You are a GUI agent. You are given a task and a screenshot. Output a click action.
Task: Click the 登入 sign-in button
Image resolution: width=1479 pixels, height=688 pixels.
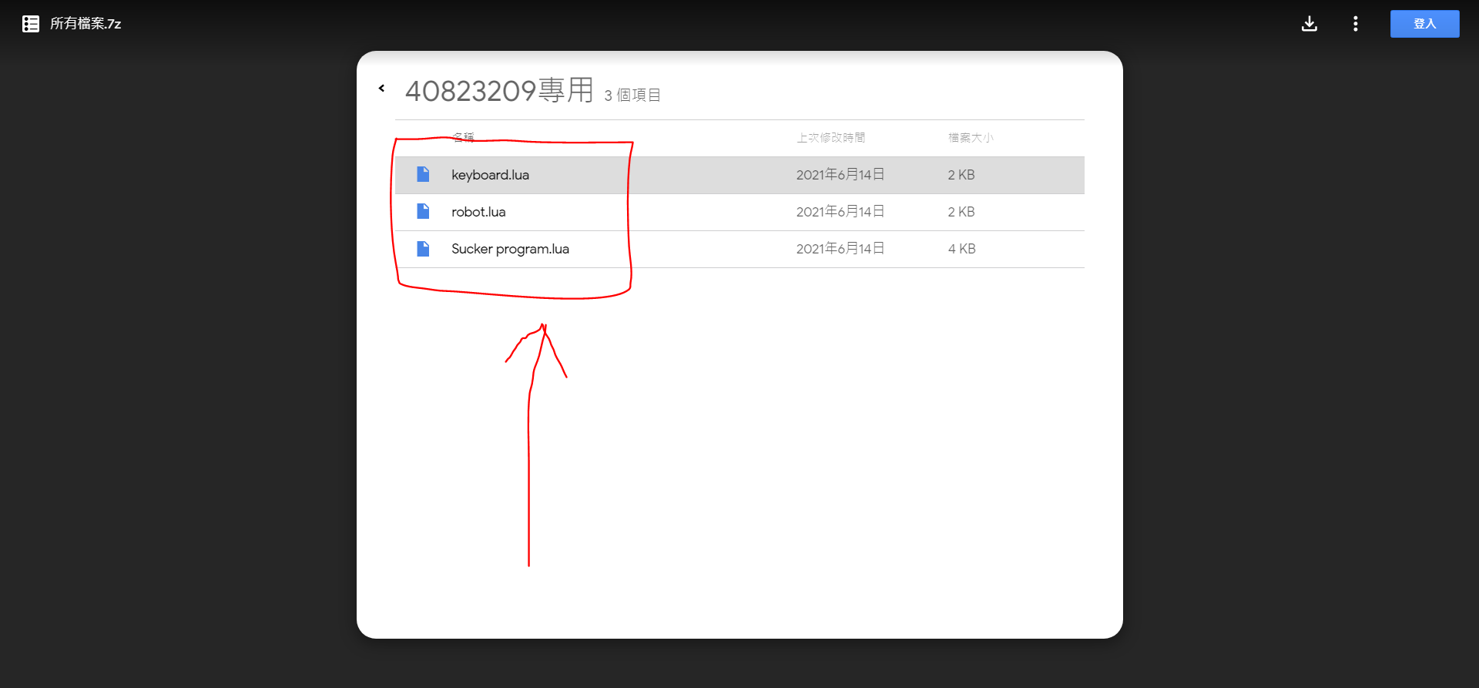pyautogui.click(x=1424, y=24)
